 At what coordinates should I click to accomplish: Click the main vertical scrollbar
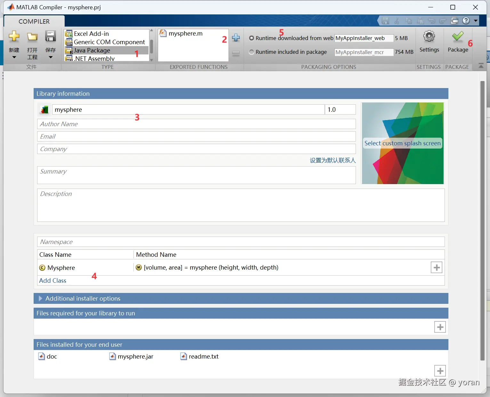[483, 221]
